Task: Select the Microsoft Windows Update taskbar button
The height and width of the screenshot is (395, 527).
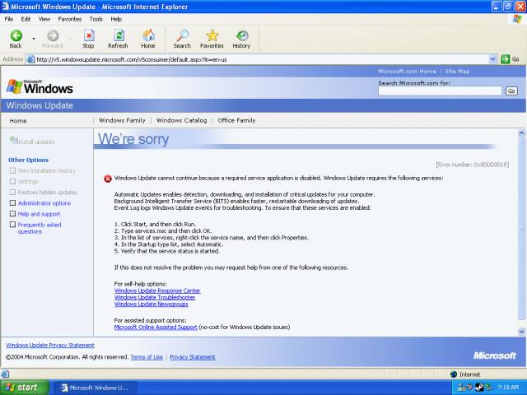Action: [x=96, y=388]
